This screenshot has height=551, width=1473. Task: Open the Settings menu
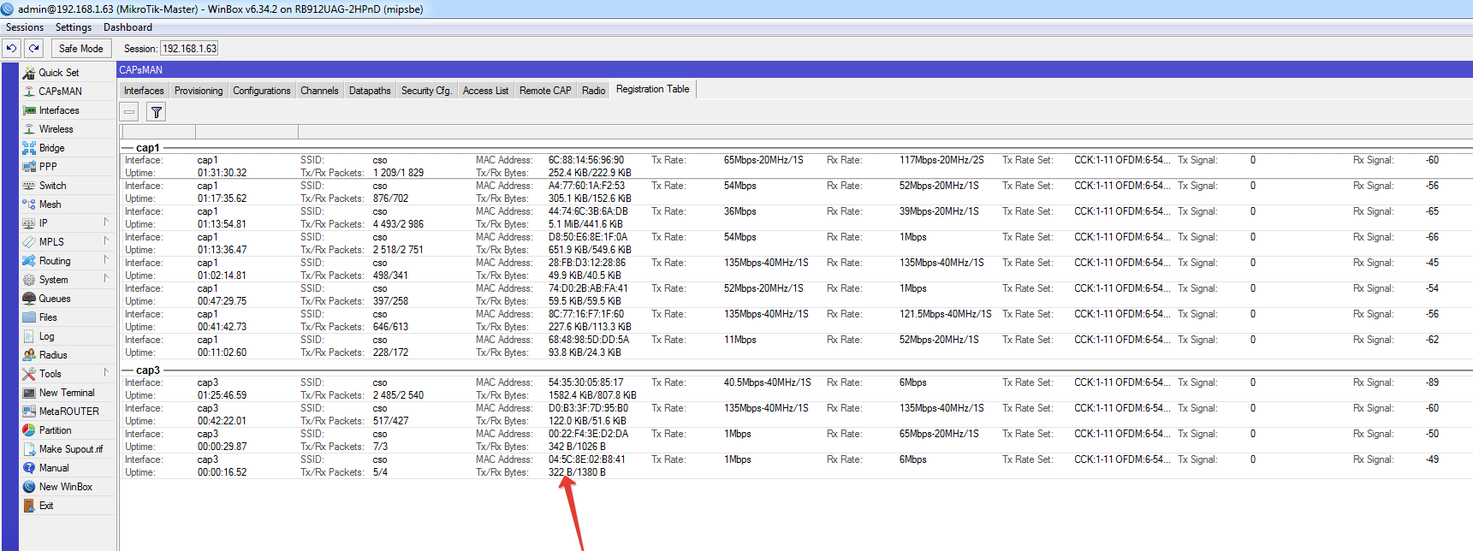click(x=74, y=27)
